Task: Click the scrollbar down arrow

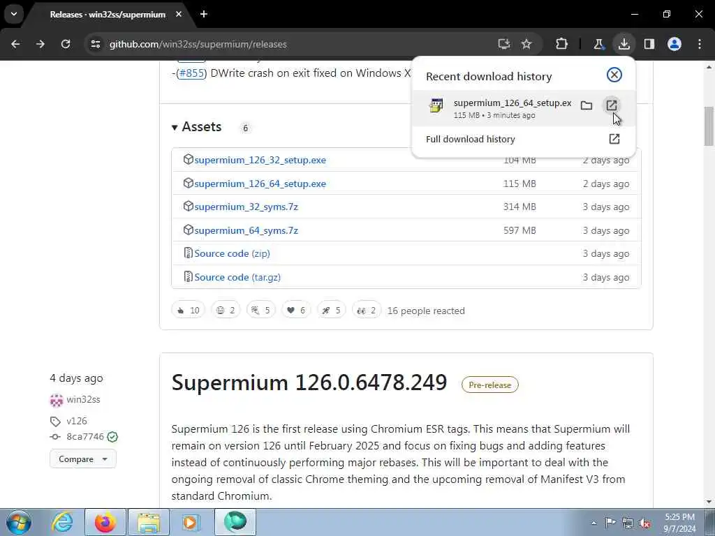Action: point(709,502)
